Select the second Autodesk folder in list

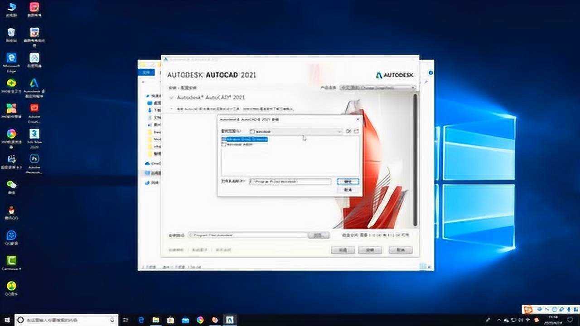tap(237, 144)
